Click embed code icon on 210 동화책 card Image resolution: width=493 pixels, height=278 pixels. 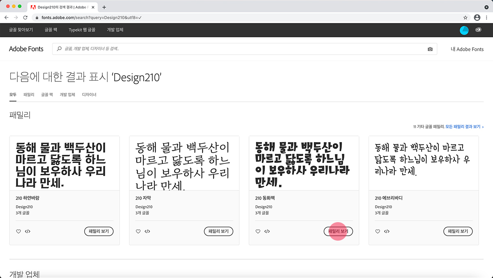(x=267, y=232)
